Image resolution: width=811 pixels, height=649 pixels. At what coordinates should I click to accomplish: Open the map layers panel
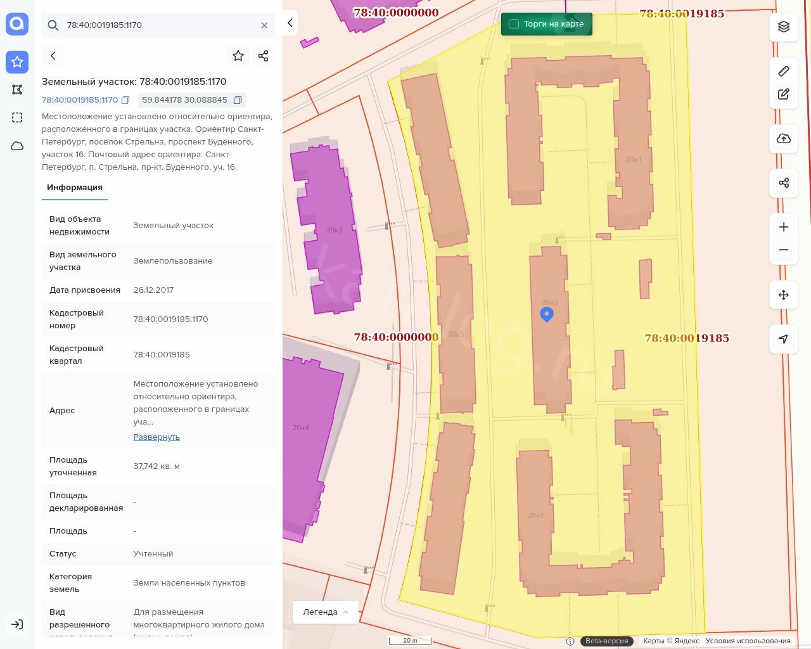pyautogui.click(x=784, y=27)
